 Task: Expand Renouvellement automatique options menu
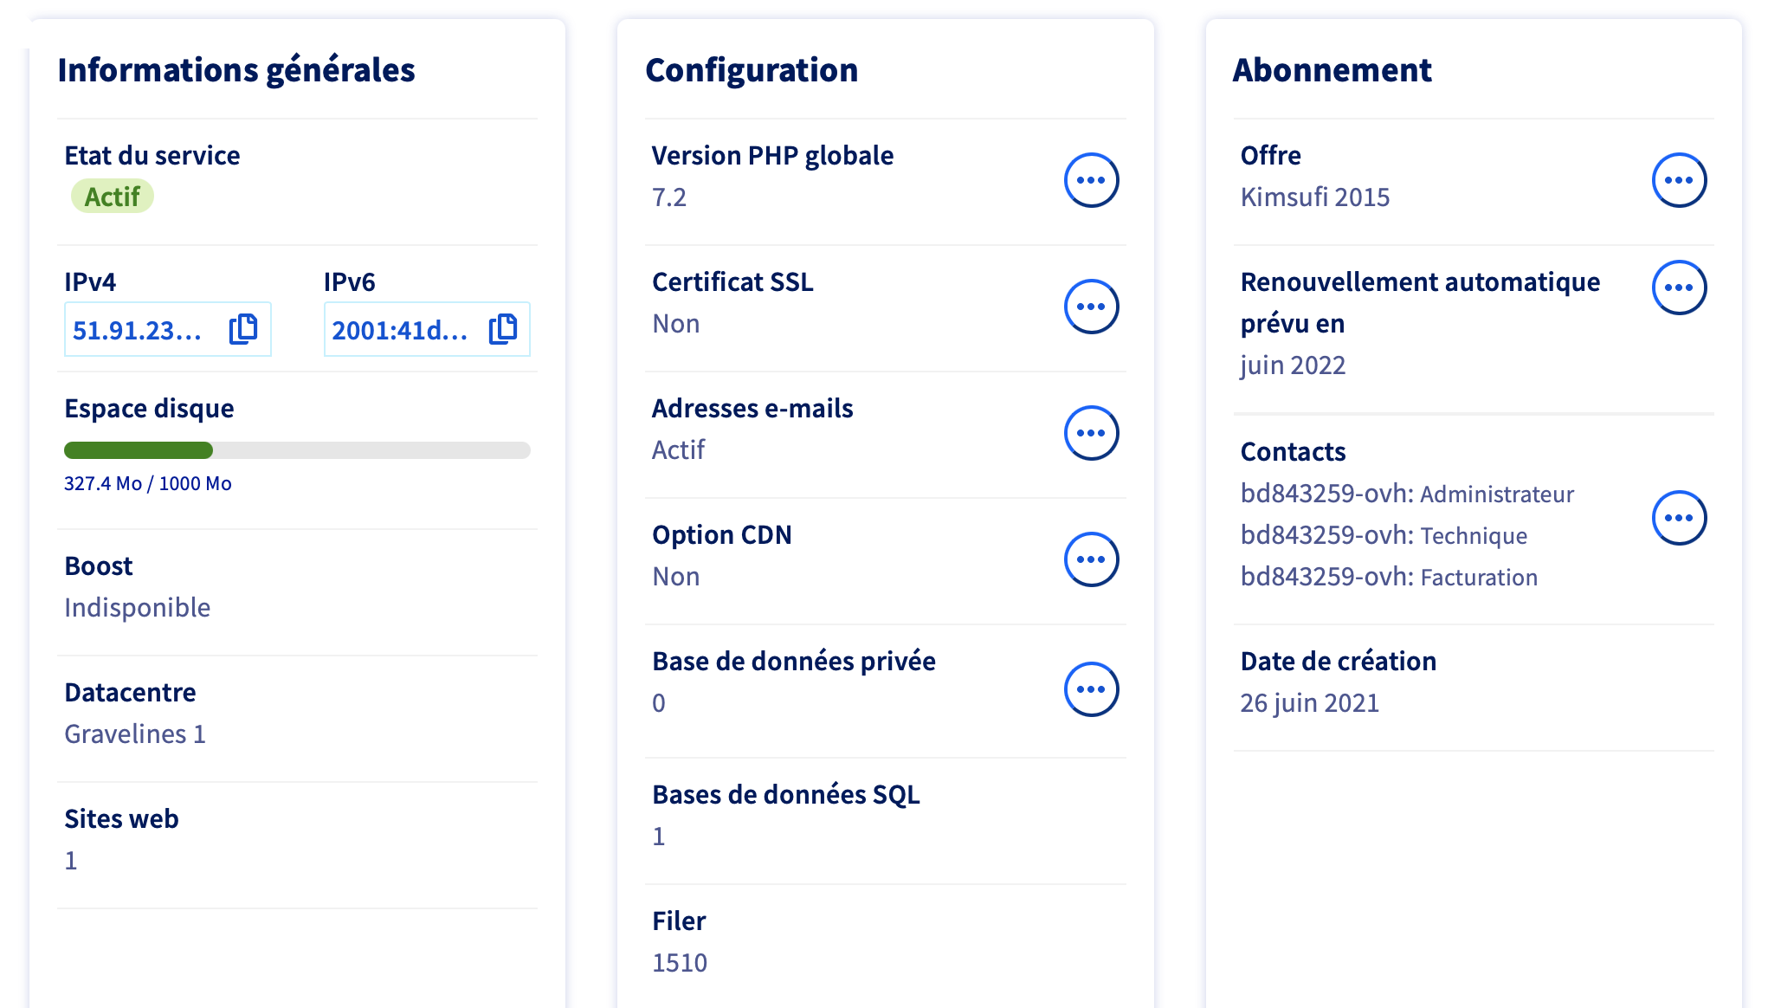point(1678,288)
